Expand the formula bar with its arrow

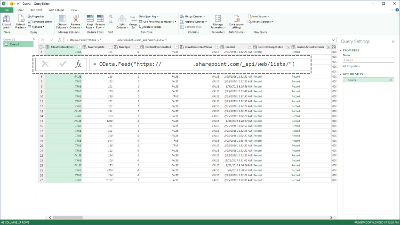pos(333,40)
